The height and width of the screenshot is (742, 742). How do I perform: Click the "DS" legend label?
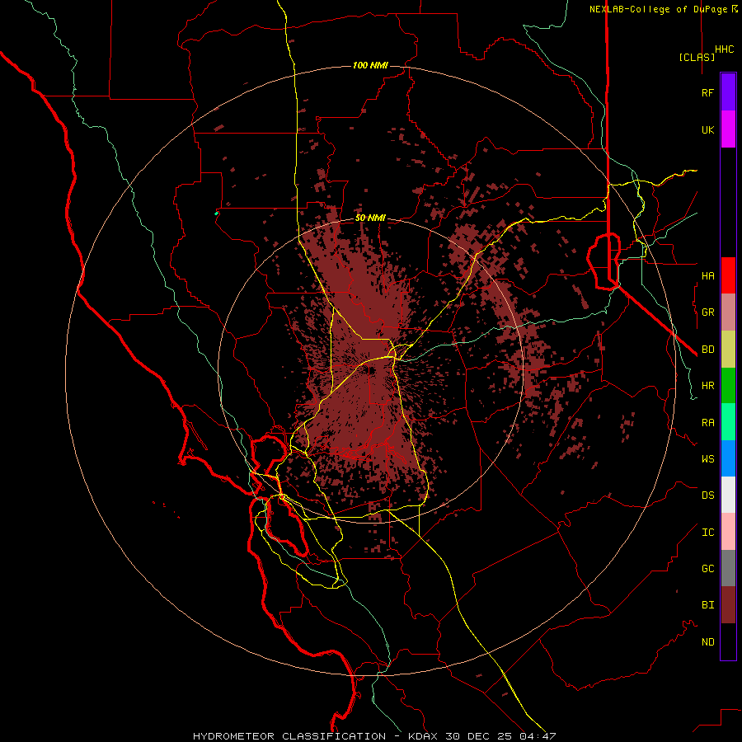point(707,495)
